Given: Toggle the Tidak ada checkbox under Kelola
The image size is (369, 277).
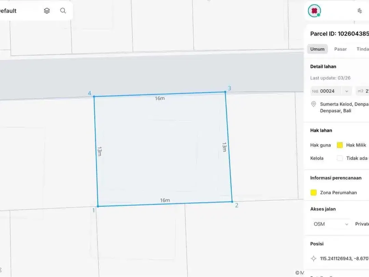Looking at the screenshot, I should 340,158.
